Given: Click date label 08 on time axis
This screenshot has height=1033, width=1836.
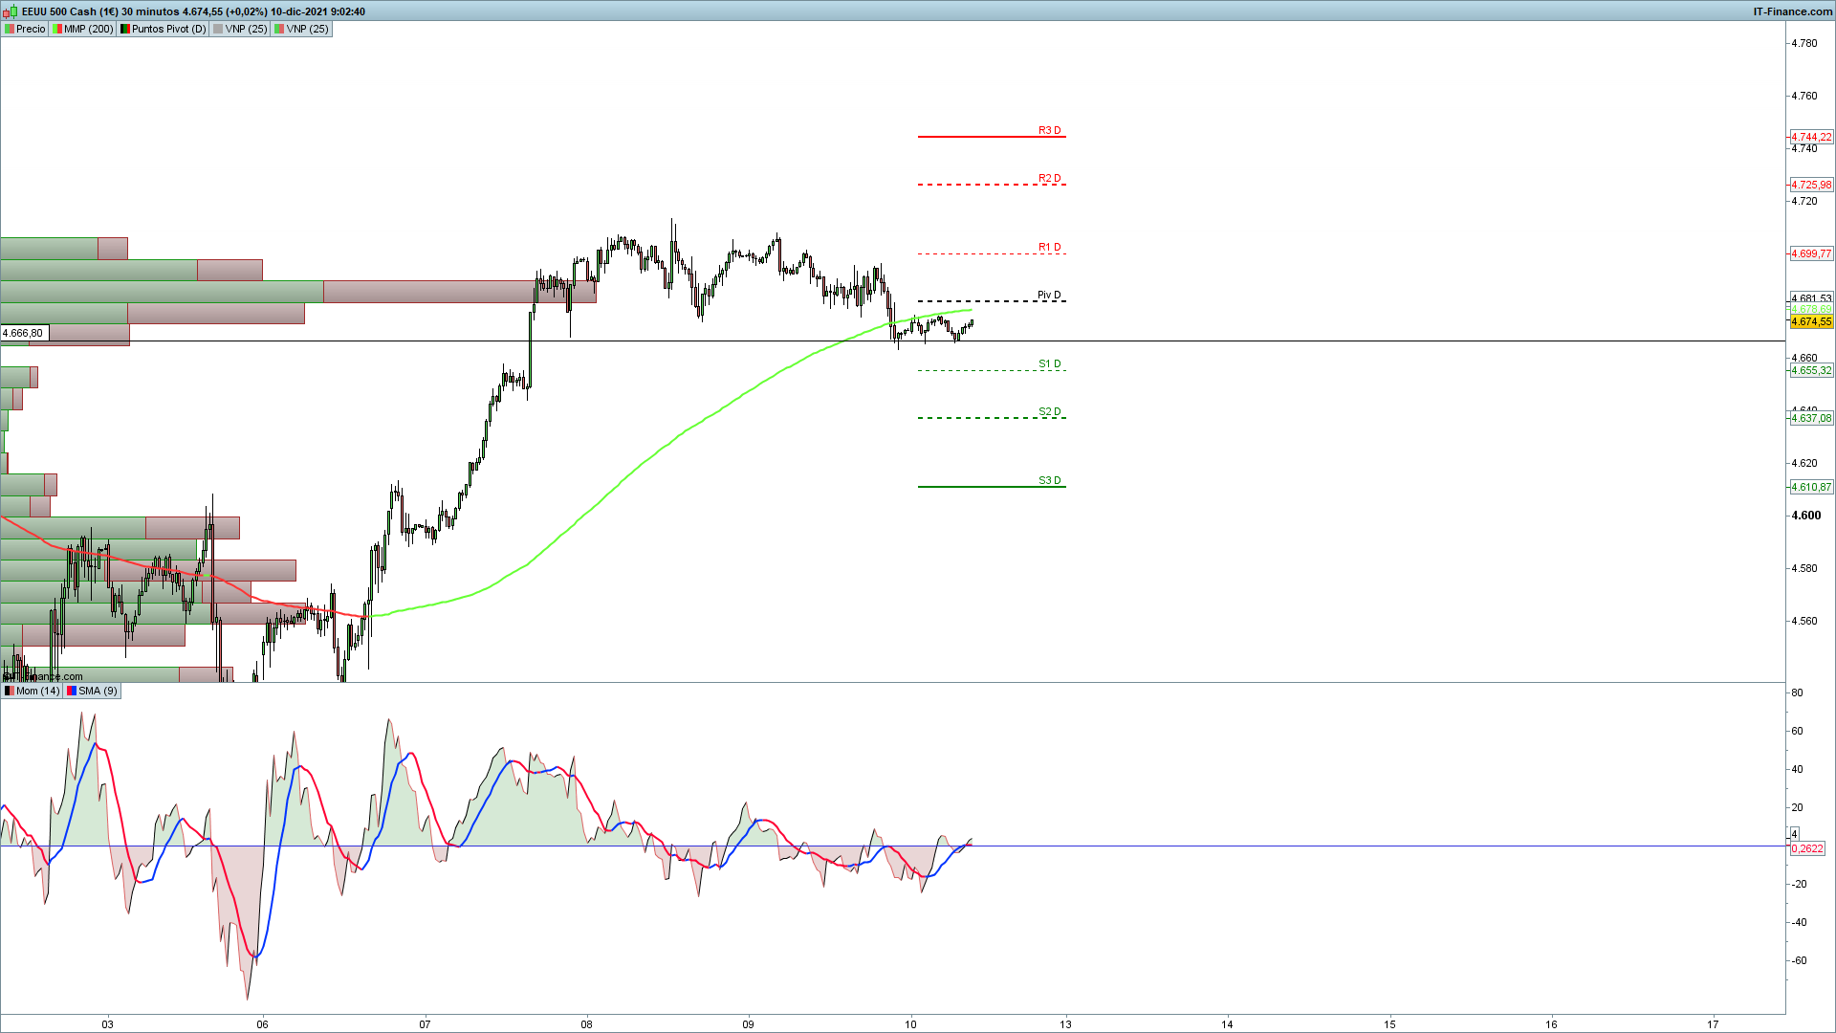Looking at the screenshot, I should (587, 1024).
